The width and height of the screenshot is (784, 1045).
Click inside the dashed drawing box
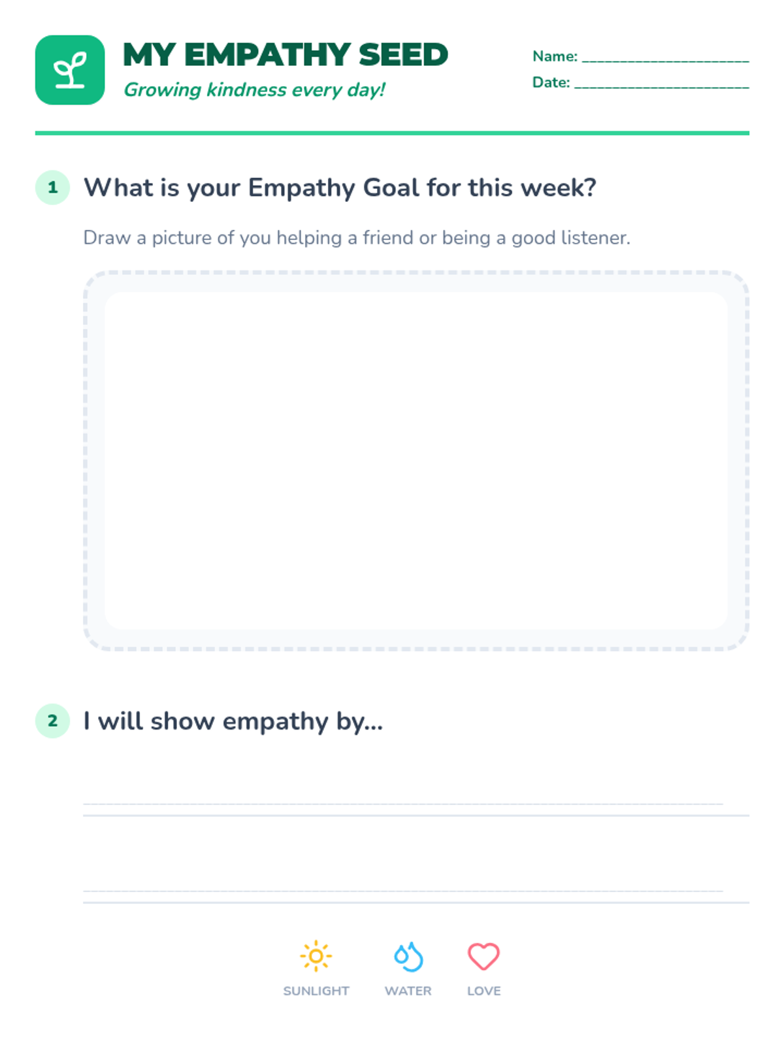[x=416, y=460]
